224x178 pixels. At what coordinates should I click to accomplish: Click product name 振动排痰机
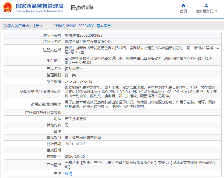[74, 69]
